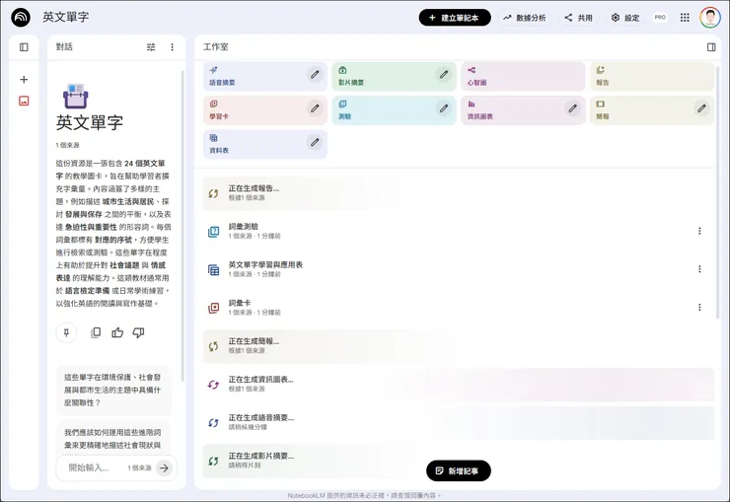
Task: Open the 詞彙卡 flashcards item
Action: (458, 308)
